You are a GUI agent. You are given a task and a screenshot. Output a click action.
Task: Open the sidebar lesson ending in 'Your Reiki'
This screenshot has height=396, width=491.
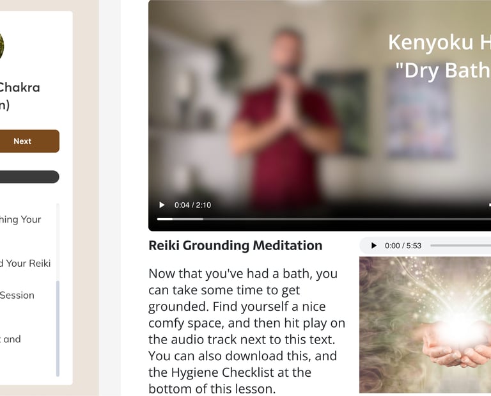click(25, 263)
